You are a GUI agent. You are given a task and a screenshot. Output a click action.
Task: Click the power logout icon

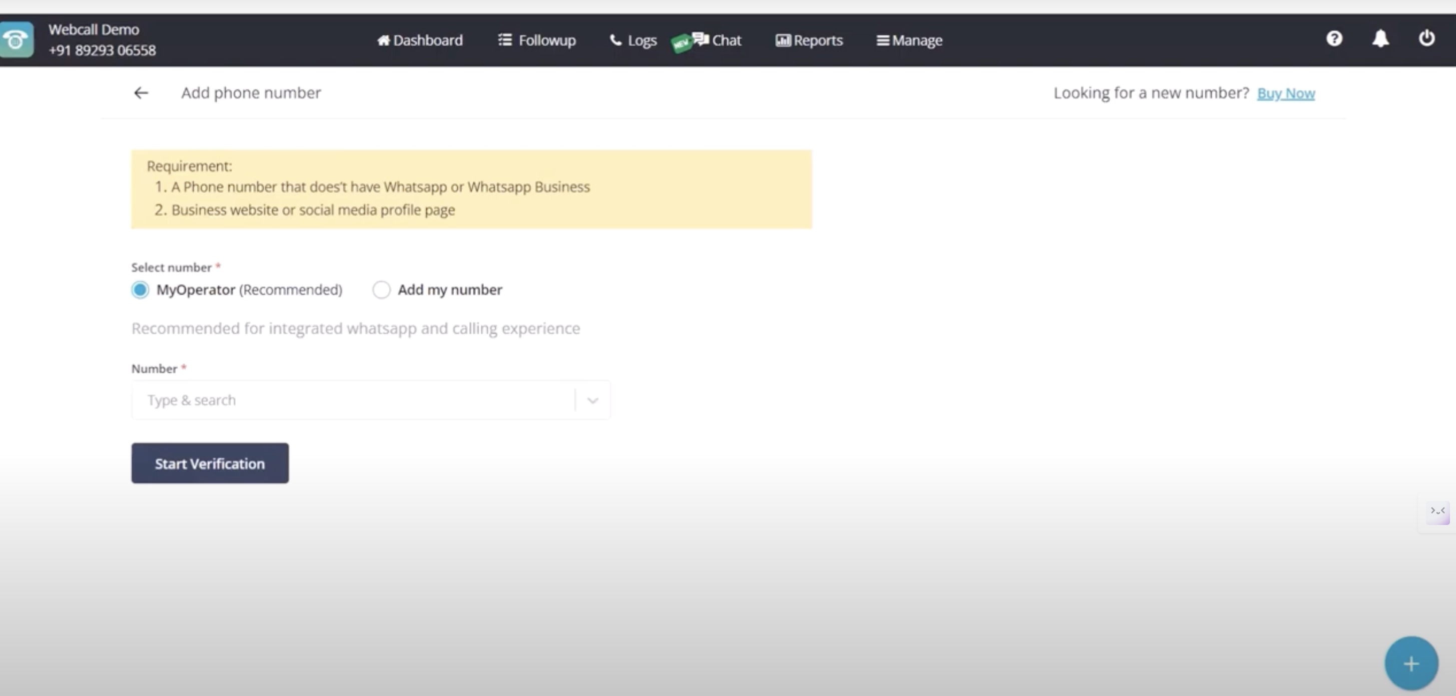coord(1426,38)
